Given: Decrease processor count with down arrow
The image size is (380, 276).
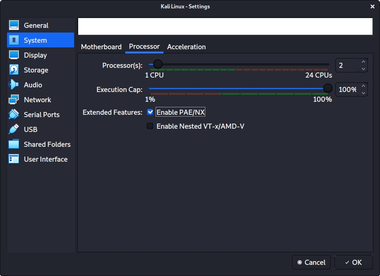Looking at the screenshot, I should (363, 69).
